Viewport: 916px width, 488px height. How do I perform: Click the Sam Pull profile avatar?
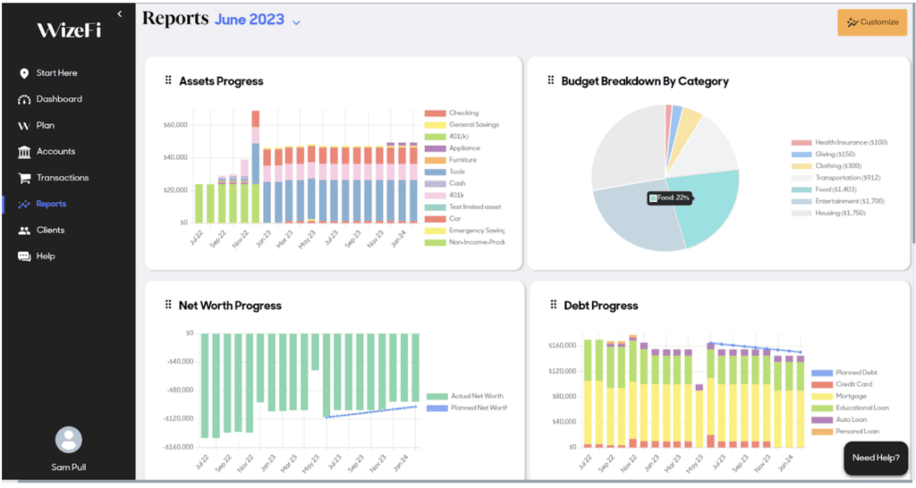click(x=68, y=440)
